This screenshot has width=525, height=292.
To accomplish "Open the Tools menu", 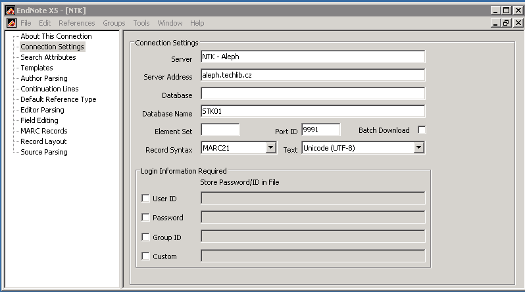I will coord(141,23).
